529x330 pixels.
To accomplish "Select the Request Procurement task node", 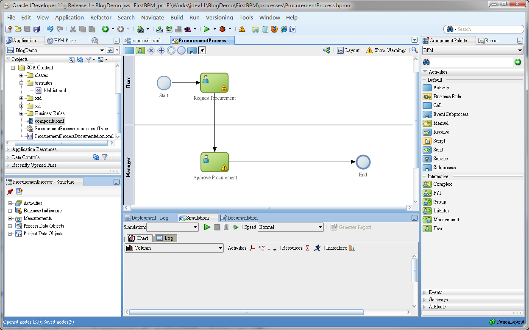I will (214, 83).
